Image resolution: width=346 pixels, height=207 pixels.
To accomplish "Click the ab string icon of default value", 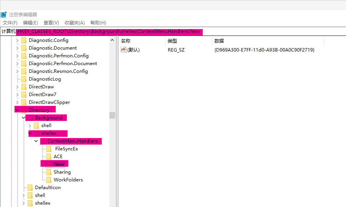I will pos(123,50).
